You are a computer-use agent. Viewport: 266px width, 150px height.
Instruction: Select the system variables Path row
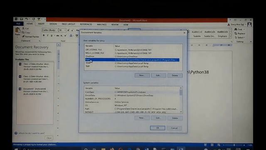[x=132, y=109]
